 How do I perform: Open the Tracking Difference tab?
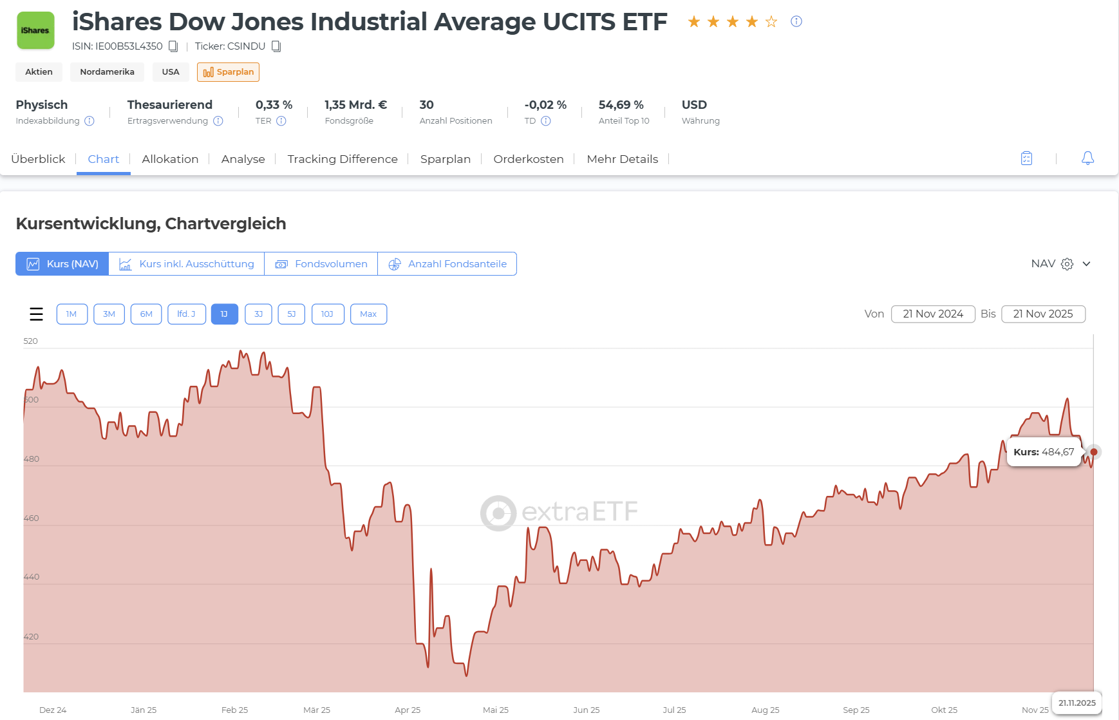[343, 159]
